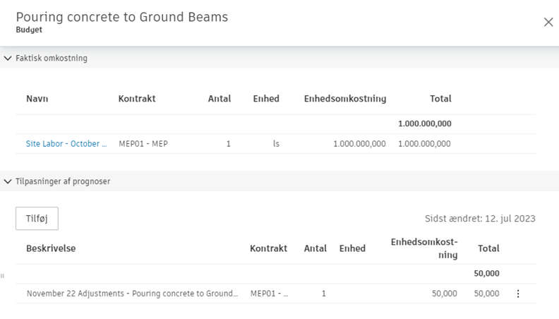Open three-dot menu for November 22 Adjustments

(518, 294)
